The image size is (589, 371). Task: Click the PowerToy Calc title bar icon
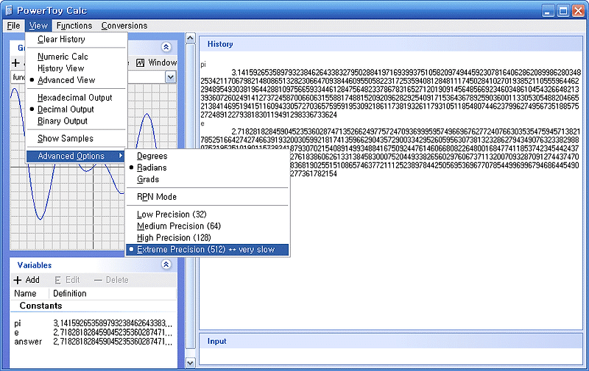[x=9, y=10]
